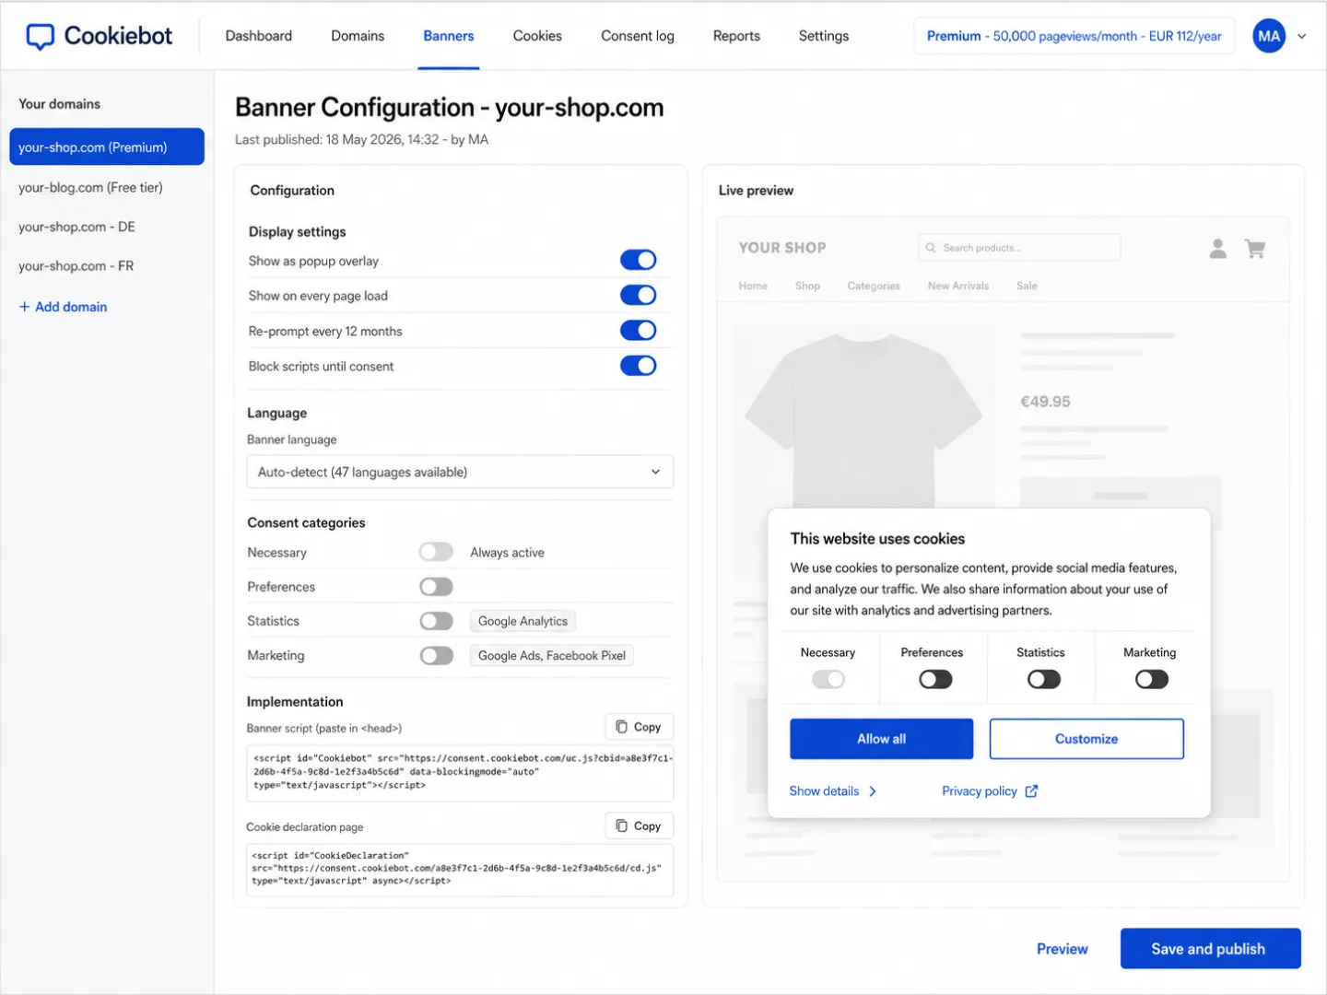Open the Banner language dropdown

point(460,472)
